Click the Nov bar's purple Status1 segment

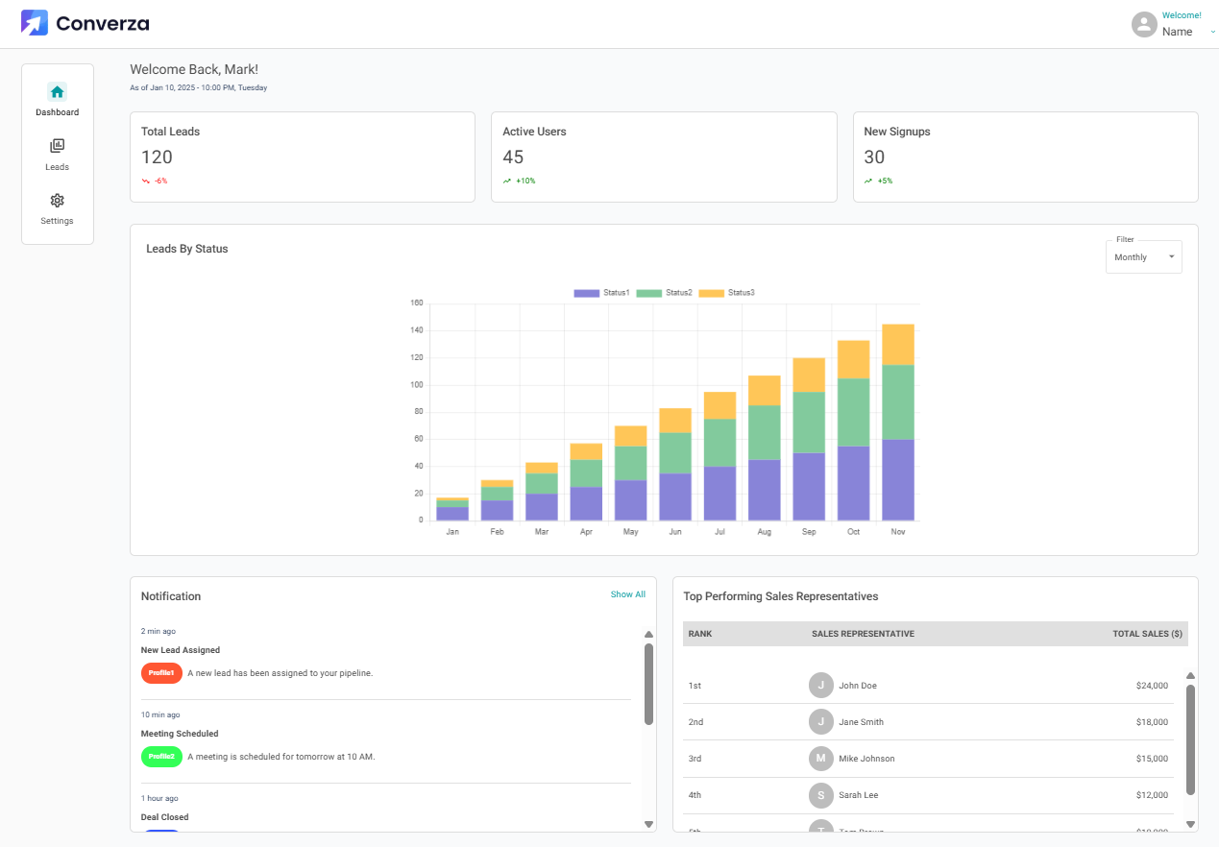[x=898, y=480]
